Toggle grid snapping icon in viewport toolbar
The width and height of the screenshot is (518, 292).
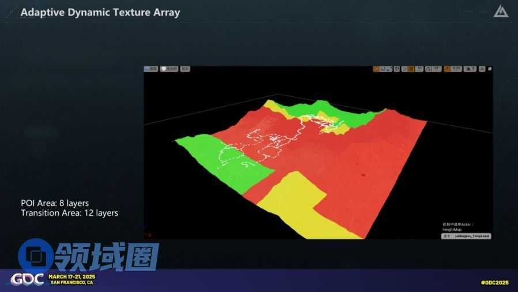(x=411, y=69)
